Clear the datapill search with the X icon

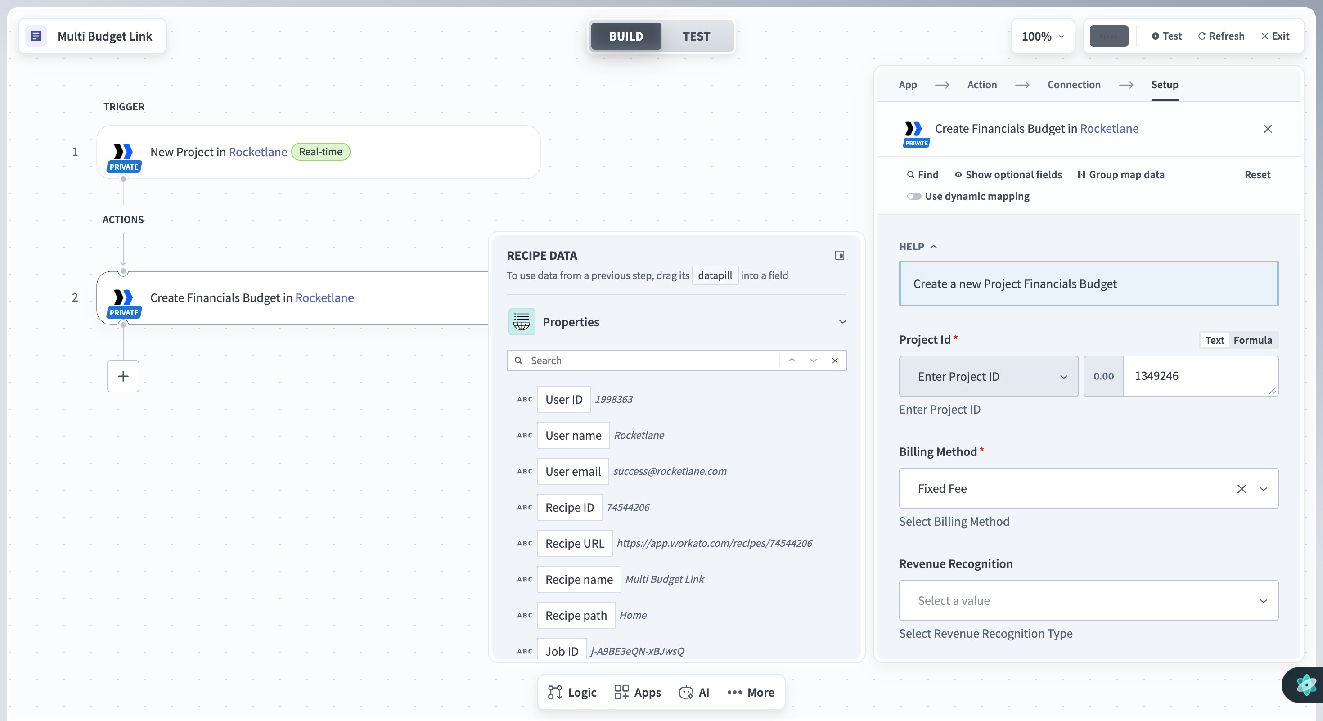(835, 360)
